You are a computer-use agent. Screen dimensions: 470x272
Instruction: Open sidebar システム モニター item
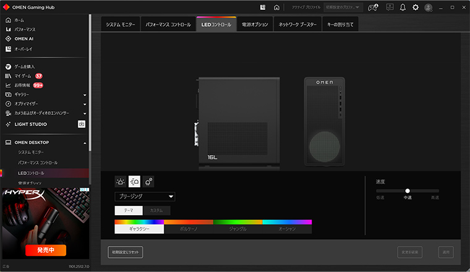(30, 152)
